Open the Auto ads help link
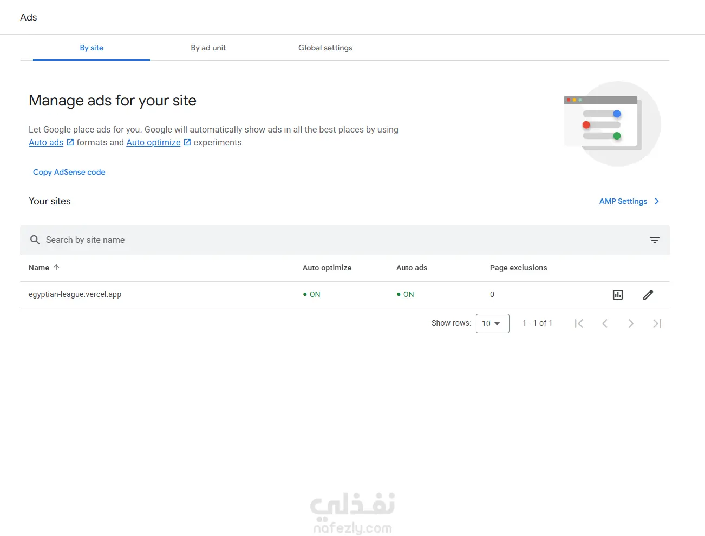Viewport: 705px width, 536px height. [x=46, y=142]
